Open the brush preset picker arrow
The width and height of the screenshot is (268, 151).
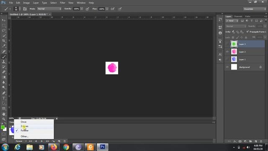pos(20,9)
